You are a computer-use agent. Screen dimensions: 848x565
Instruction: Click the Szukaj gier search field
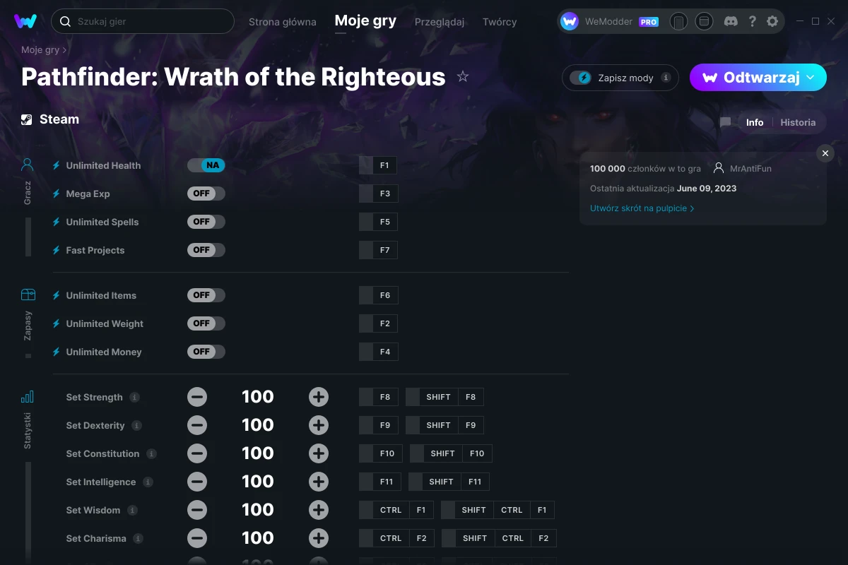click(143, 21)
